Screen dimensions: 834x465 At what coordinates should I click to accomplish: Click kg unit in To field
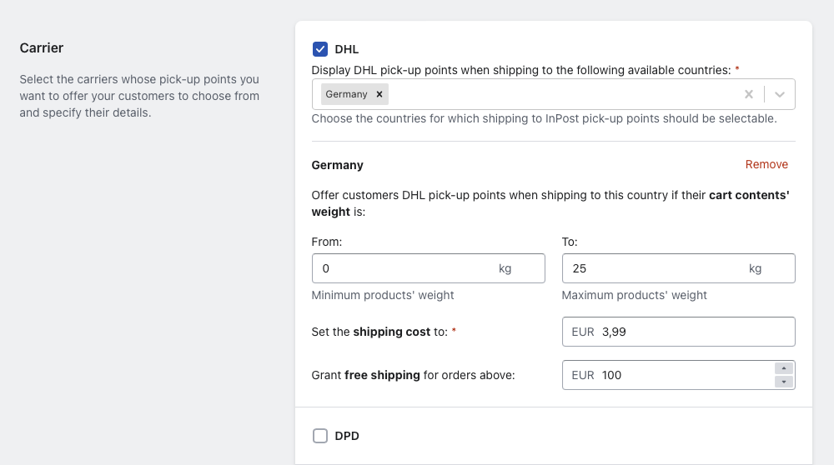756,268
